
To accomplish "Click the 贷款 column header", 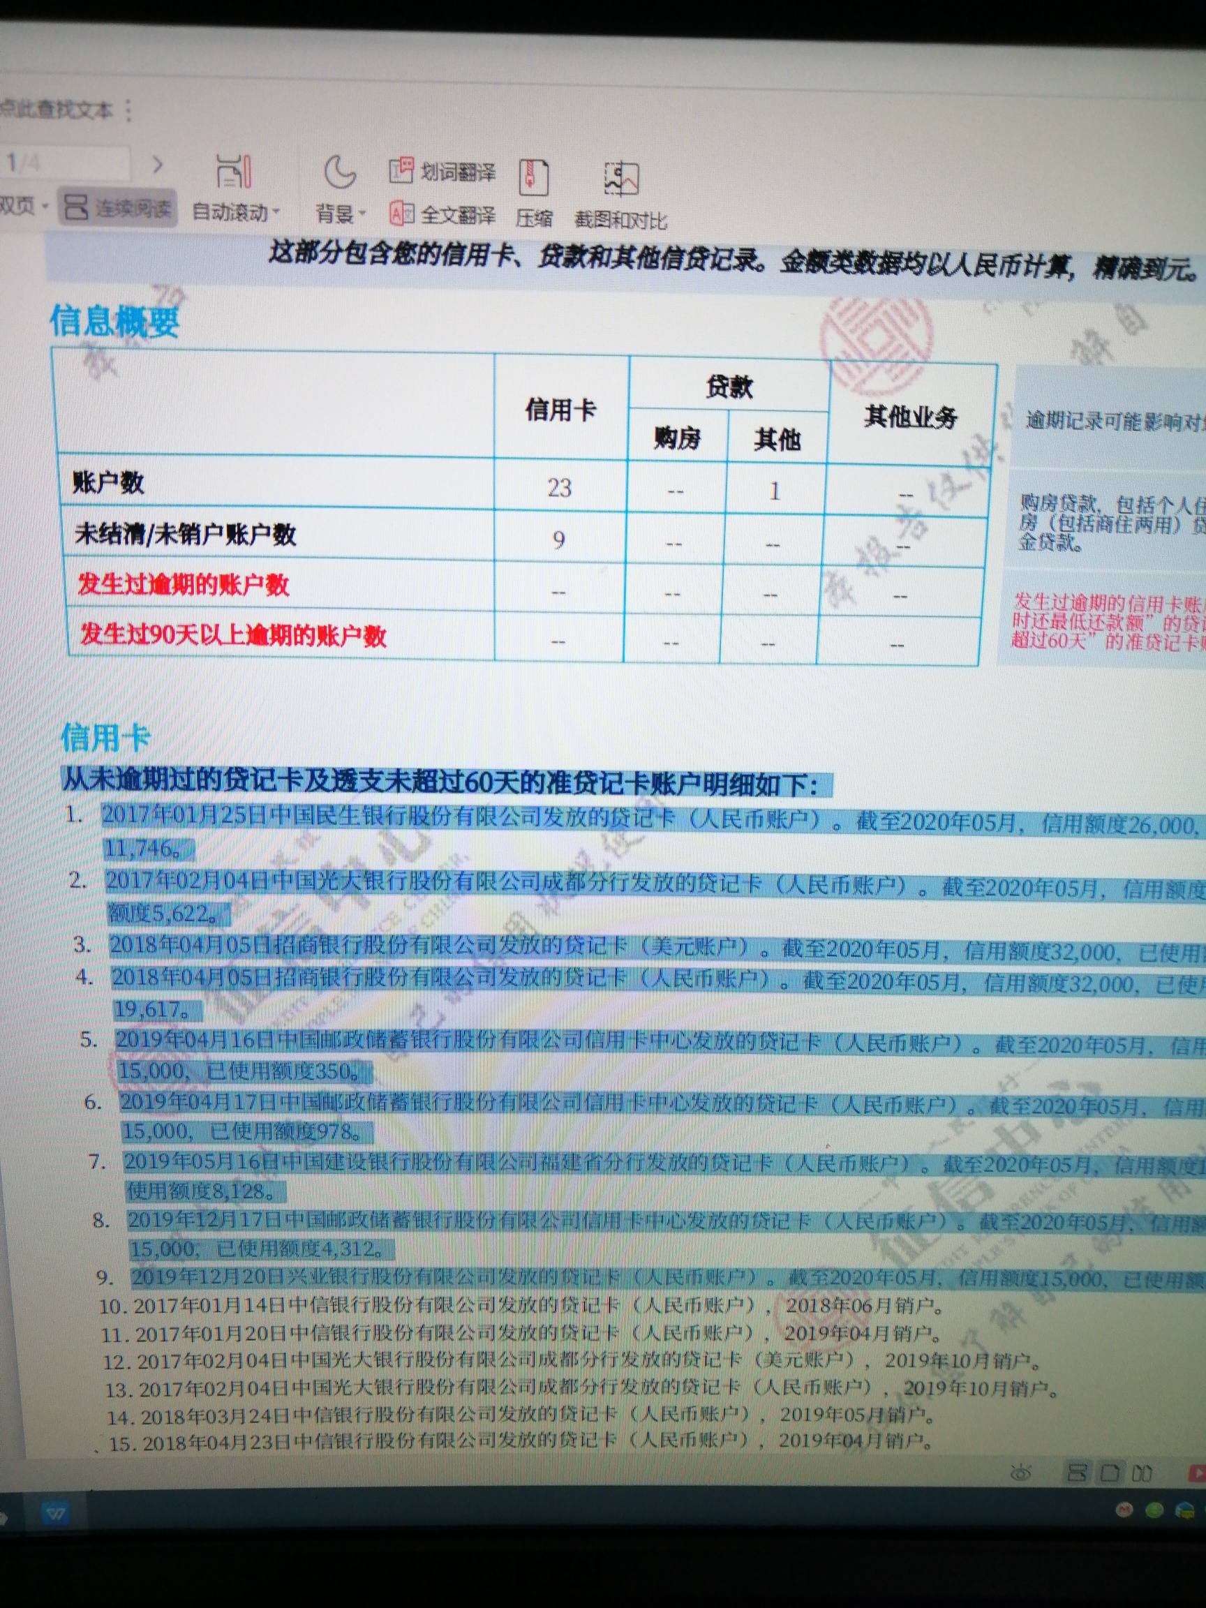I will pyautogui.click(x=729, y=387).
